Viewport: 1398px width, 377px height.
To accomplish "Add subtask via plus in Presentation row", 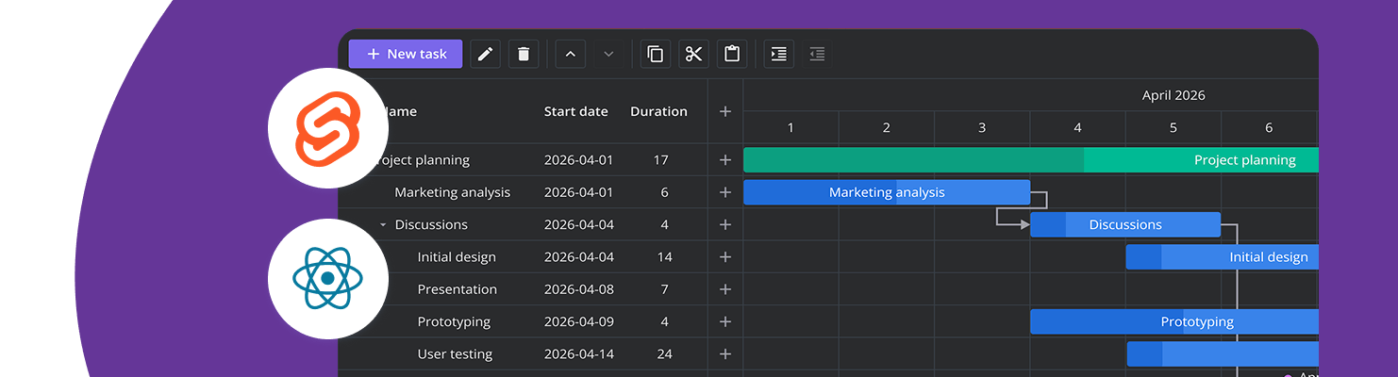I will tap(725, 289).
